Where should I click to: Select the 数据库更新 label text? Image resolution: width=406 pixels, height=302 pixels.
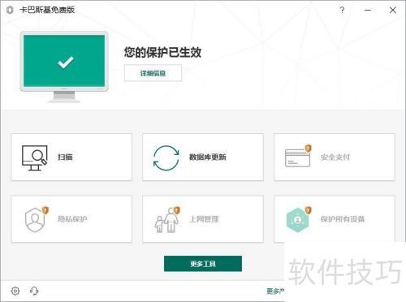[208, 157]
